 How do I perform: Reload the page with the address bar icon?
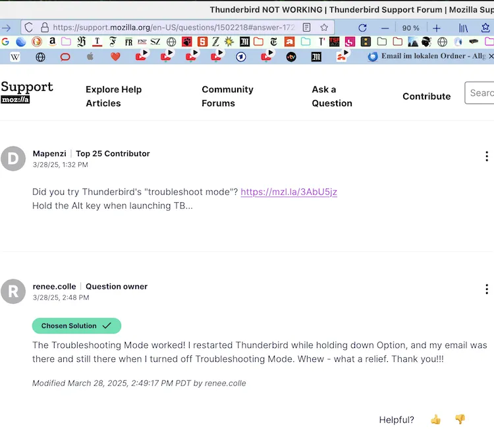click(x=29, y=28)
